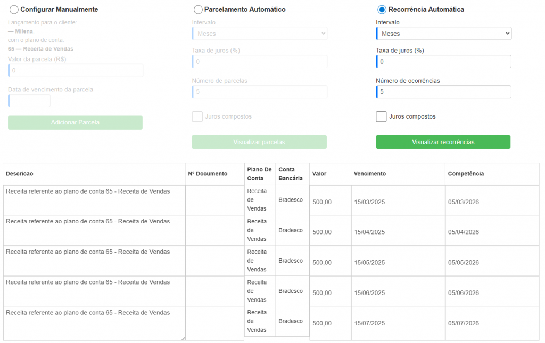Click the Taxa de juros field under Recorrência

tap(443, 62)
